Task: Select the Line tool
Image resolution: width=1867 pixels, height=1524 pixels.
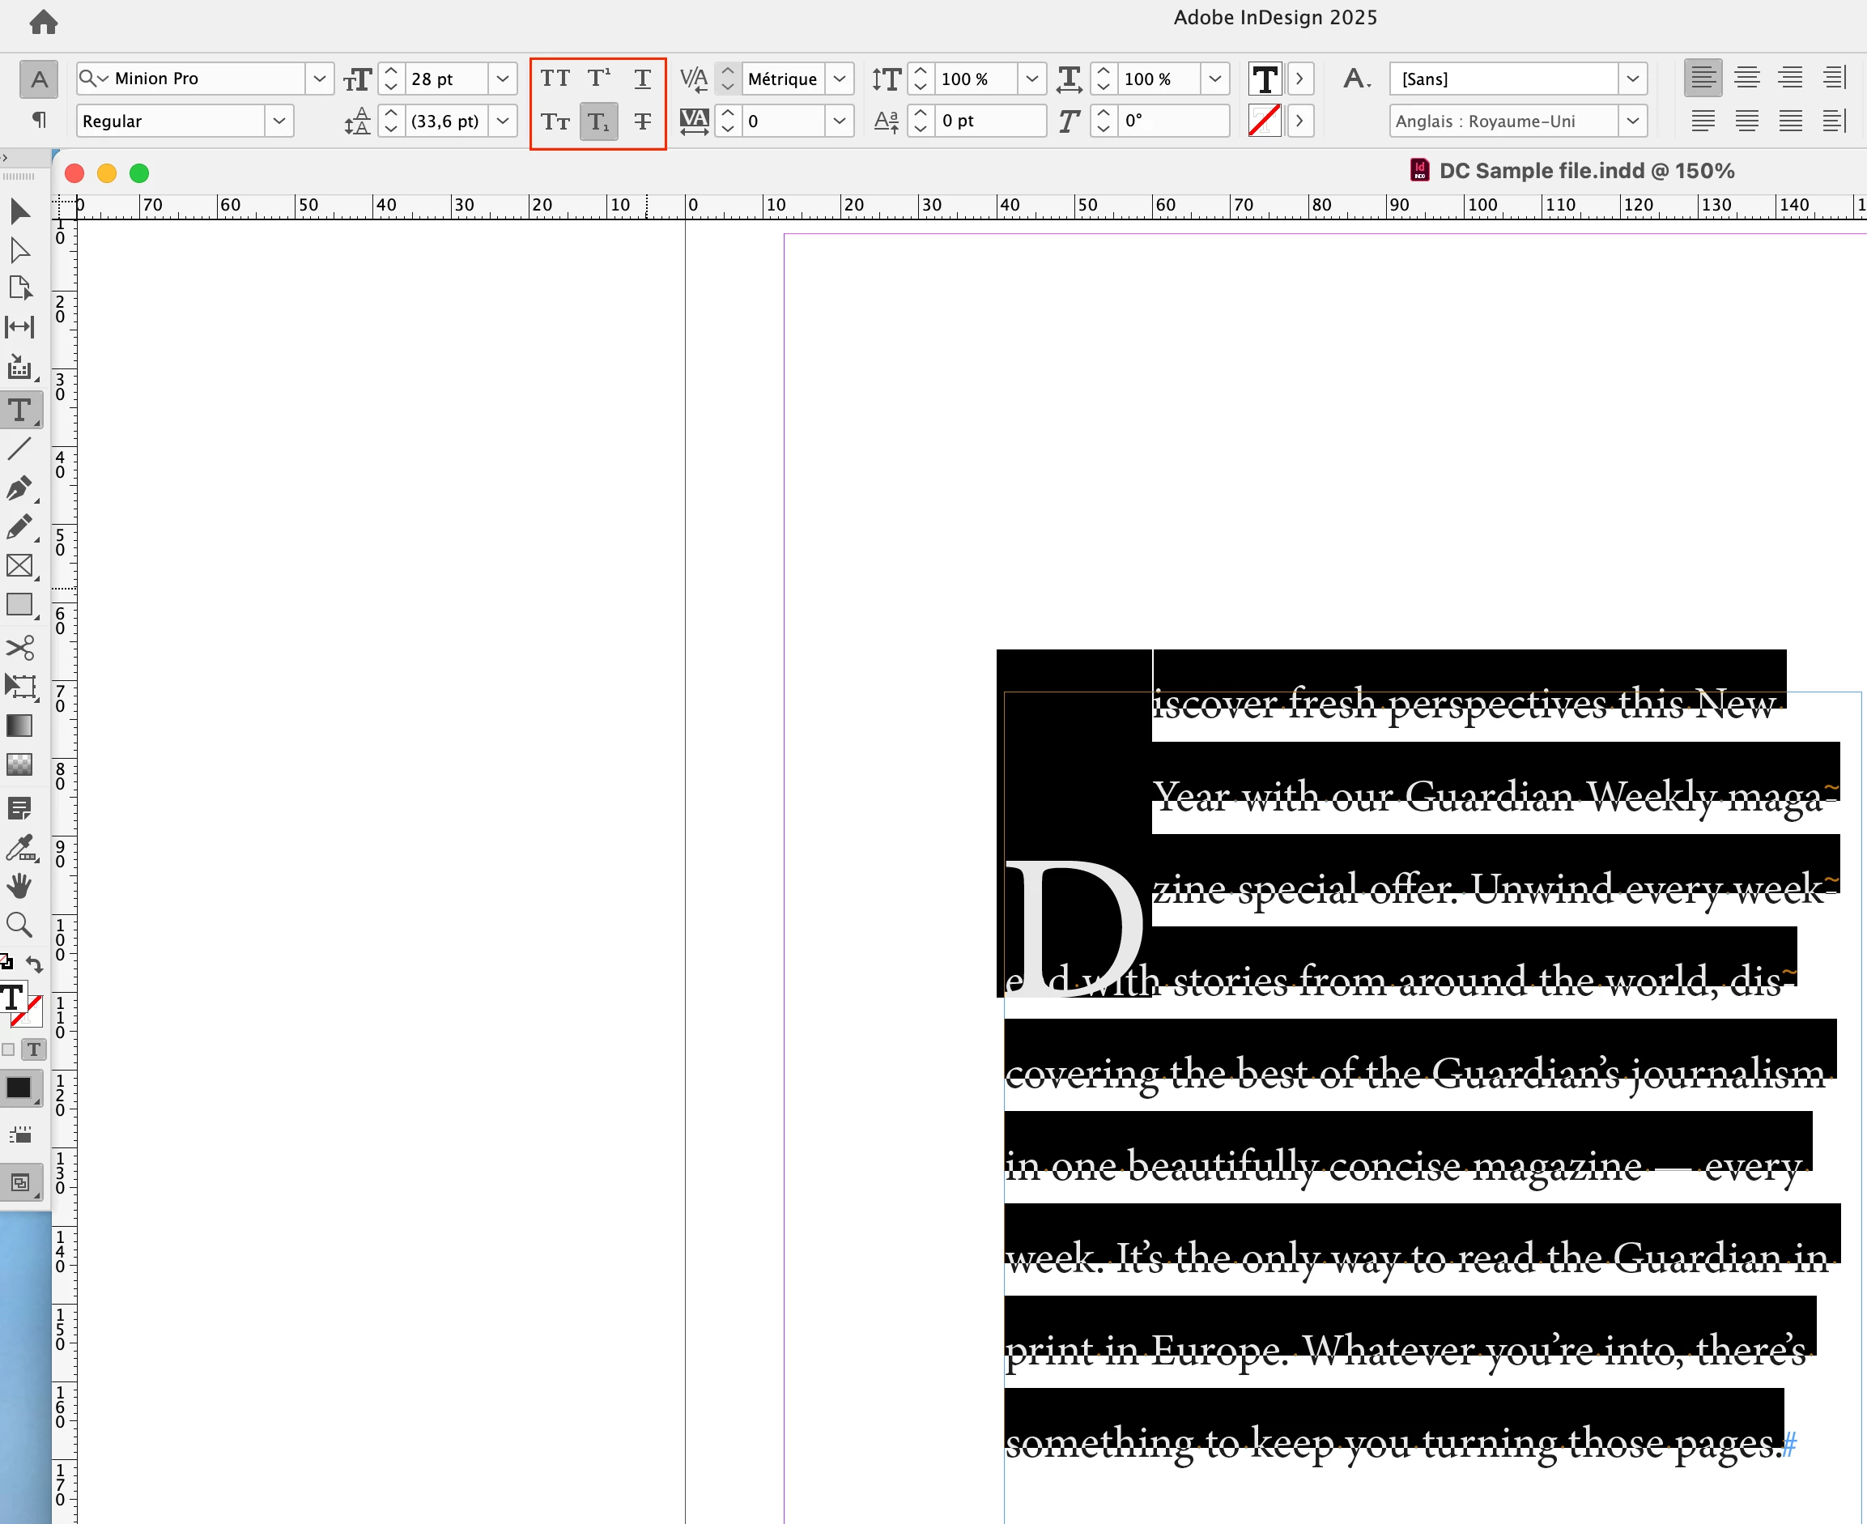Action: click(19, 449)
